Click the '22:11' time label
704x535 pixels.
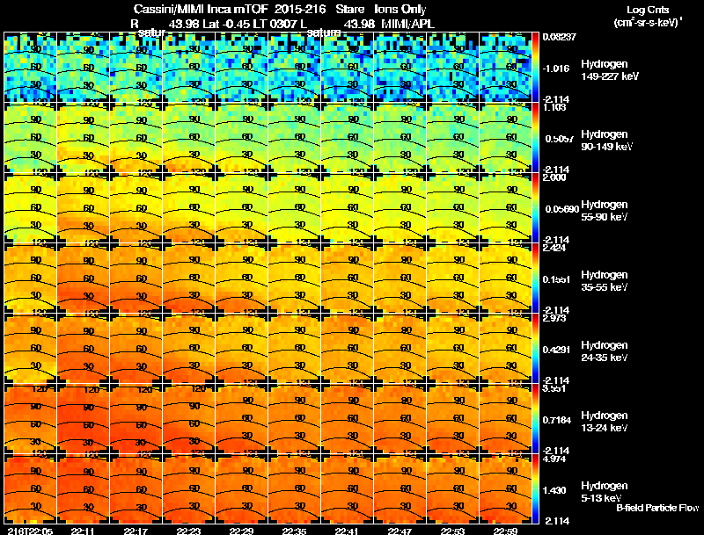[83, 531]
